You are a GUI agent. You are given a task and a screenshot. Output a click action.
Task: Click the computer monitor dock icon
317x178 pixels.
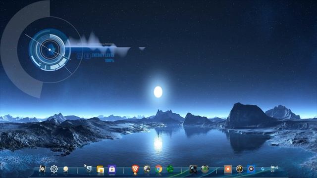tap(89, 169)
